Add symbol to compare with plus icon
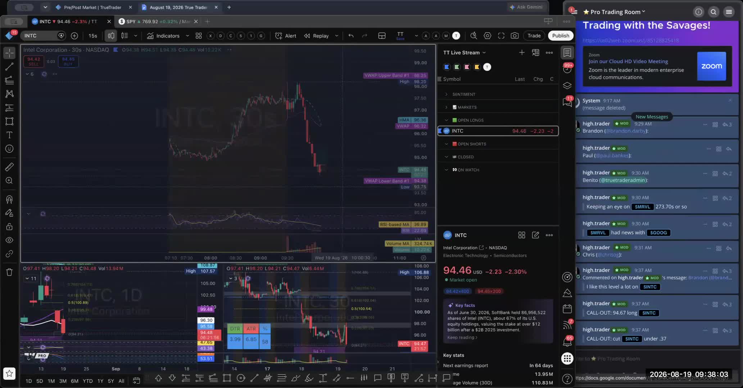The width and height of the screenshot is (743, 388). (74, 36)
